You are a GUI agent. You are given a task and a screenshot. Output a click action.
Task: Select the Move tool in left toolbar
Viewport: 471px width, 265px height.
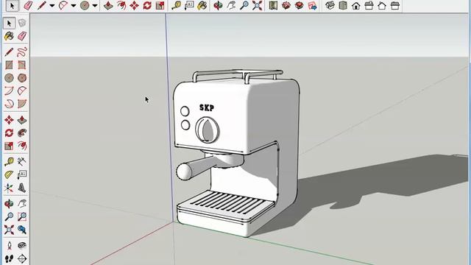coord(9,120)
